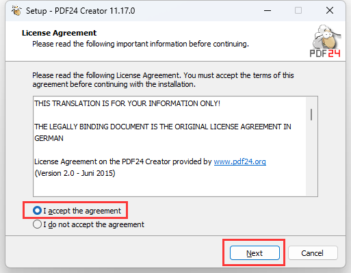351x273 pixels.
Task: Click the 'License Agreement' heading
Action: (x=59, y=33)
